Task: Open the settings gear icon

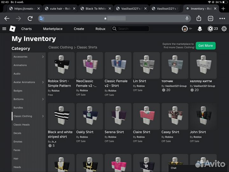Action: pos(224,29)
